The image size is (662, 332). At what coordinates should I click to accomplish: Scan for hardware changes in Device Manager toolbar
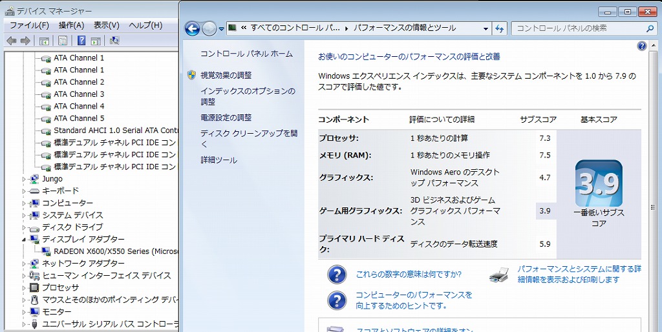coord(114,41)
